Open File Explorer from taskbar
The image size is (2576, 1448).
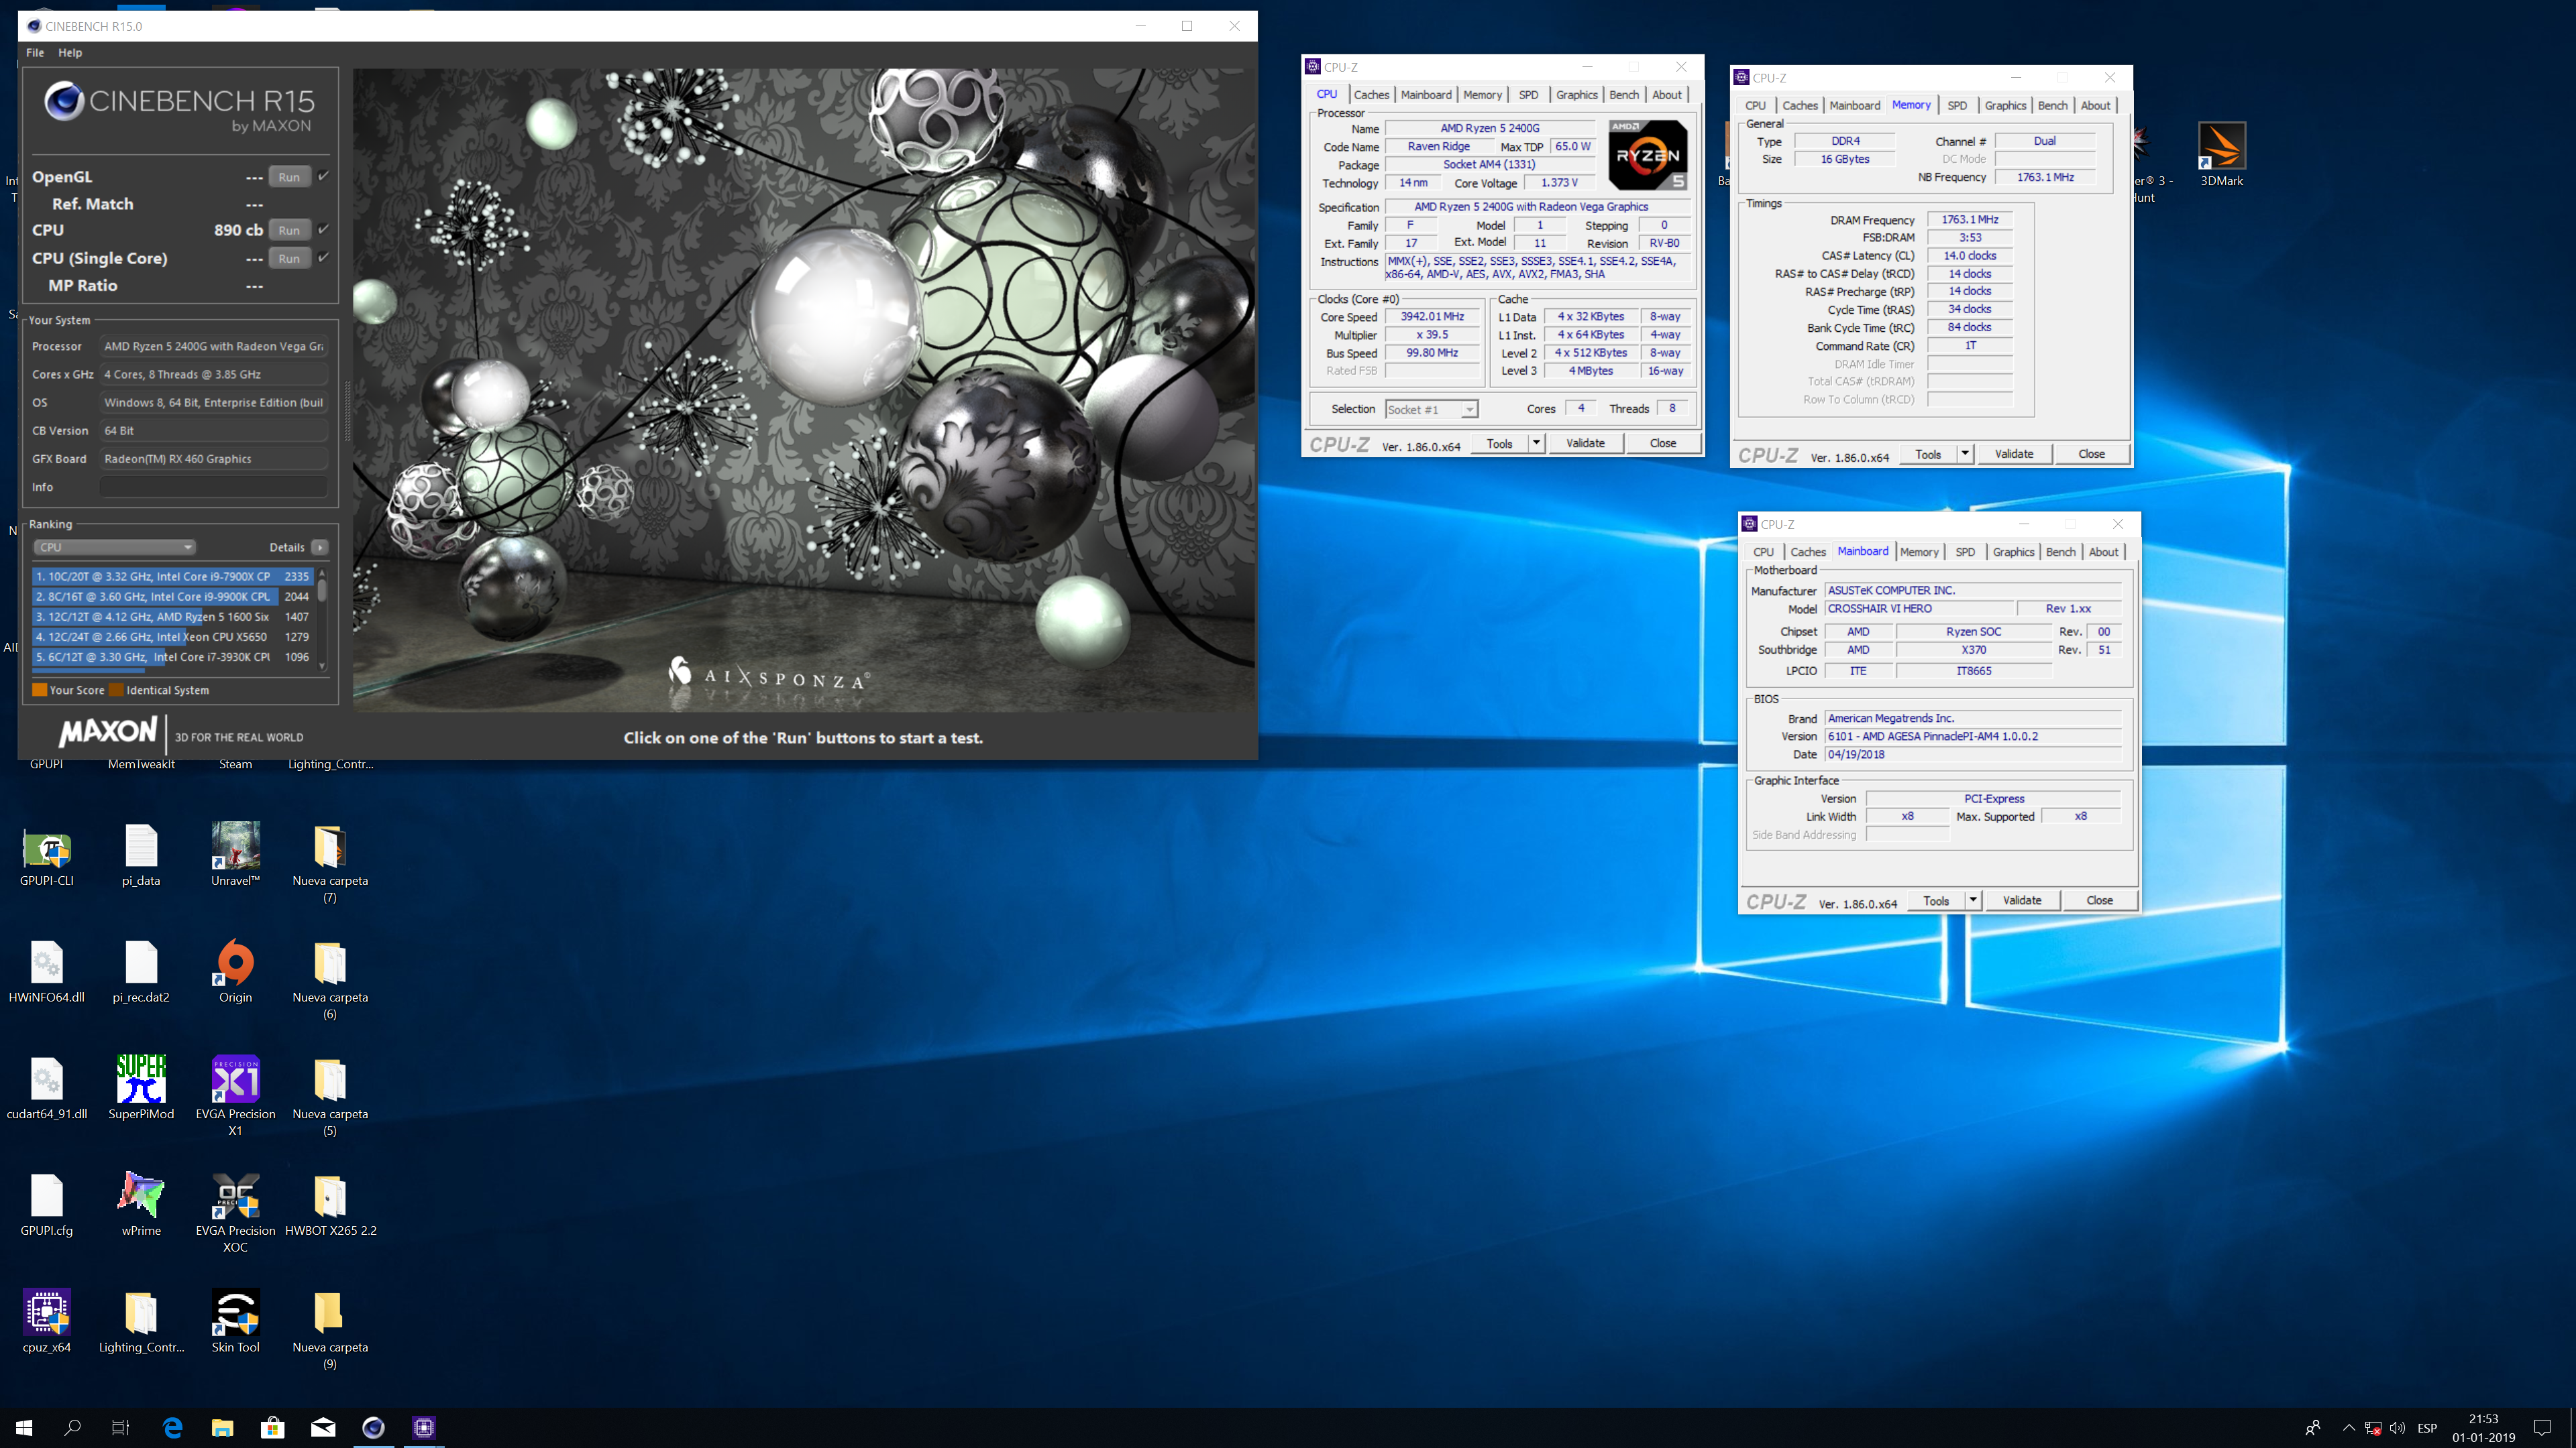(x=222, y=1427)
